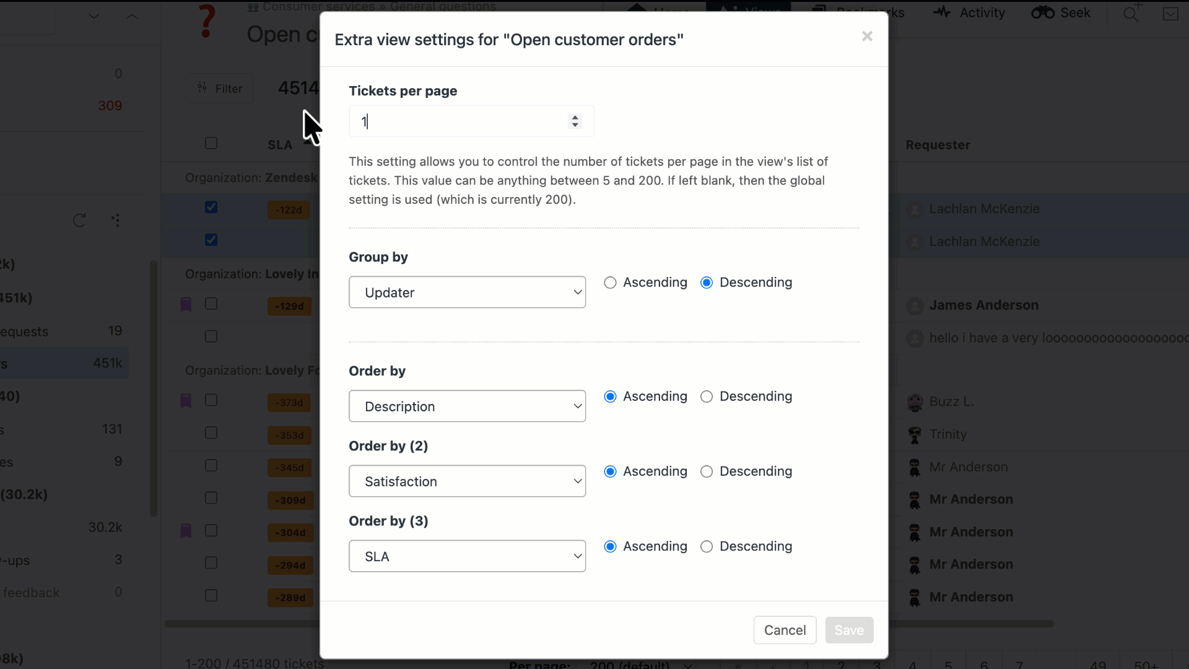The image size is (1189, 669).
Task: Click the search magnifier icon
Action: tap(1131, 14)
